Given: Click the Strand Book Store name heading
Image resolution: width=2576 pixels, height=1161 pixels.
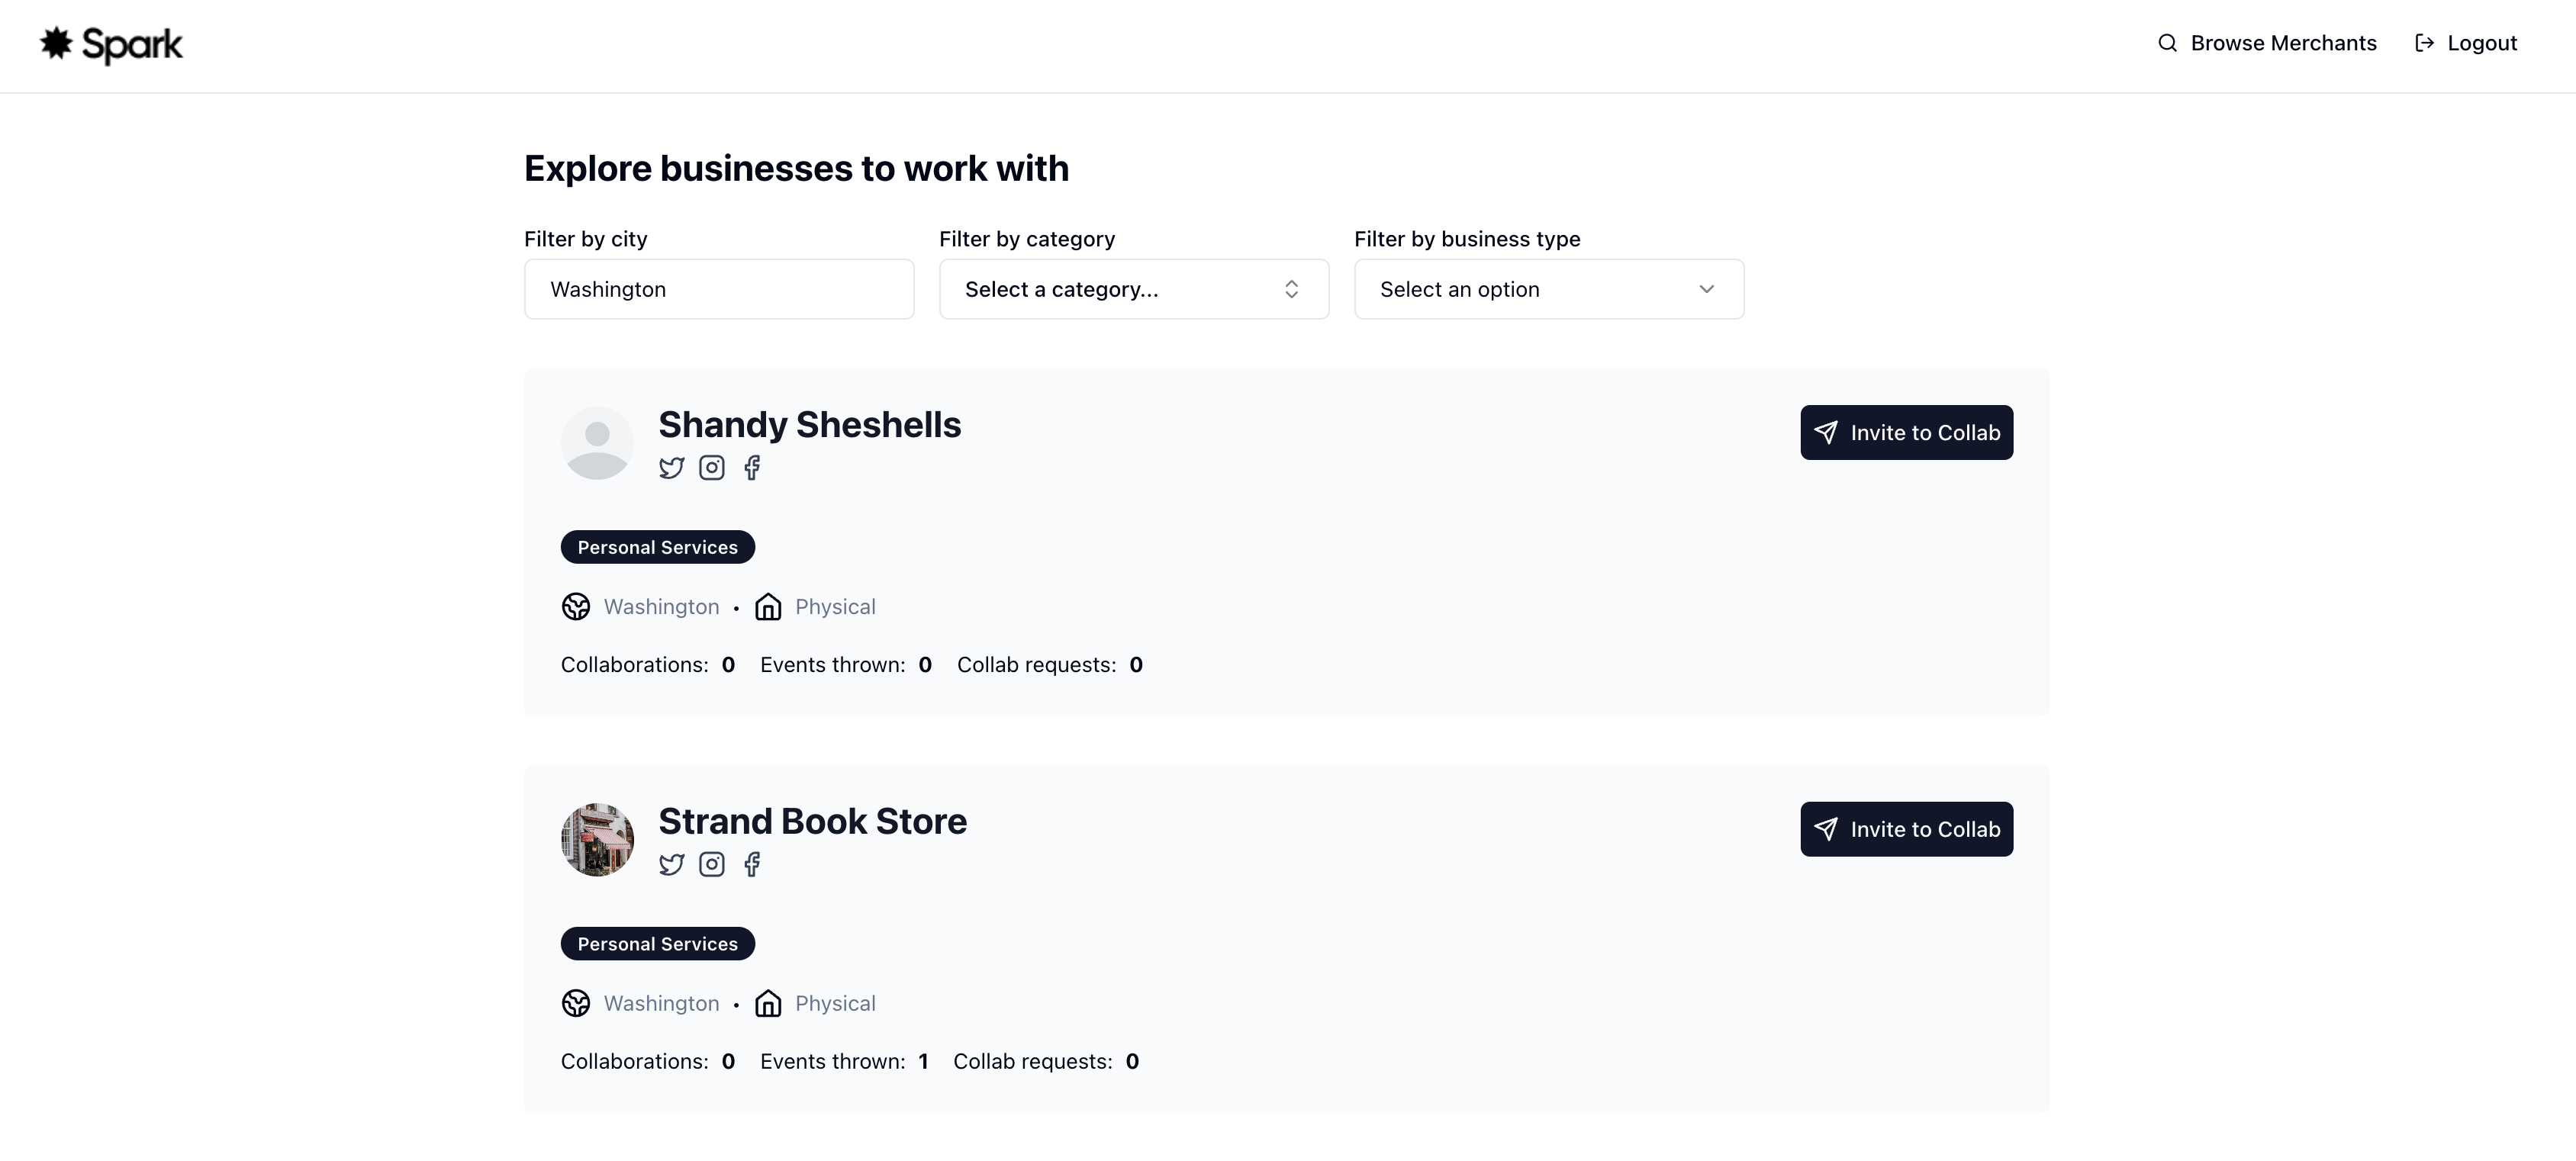Looking at the screenshot, I should [812, 822].
